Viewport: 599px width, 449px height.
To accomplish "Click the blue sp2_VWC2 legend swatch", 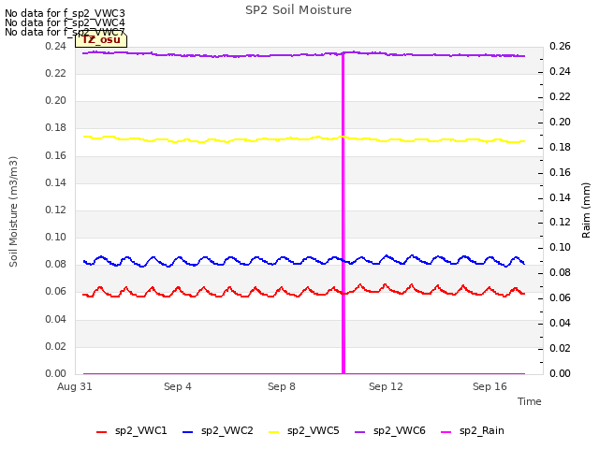I will coord(187,432).
